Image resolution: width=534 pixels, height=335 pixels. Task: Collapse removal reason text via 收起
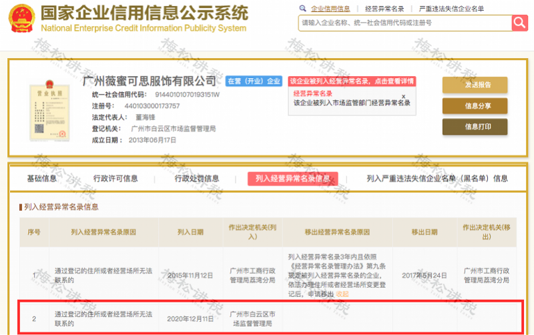pos(342,294)
